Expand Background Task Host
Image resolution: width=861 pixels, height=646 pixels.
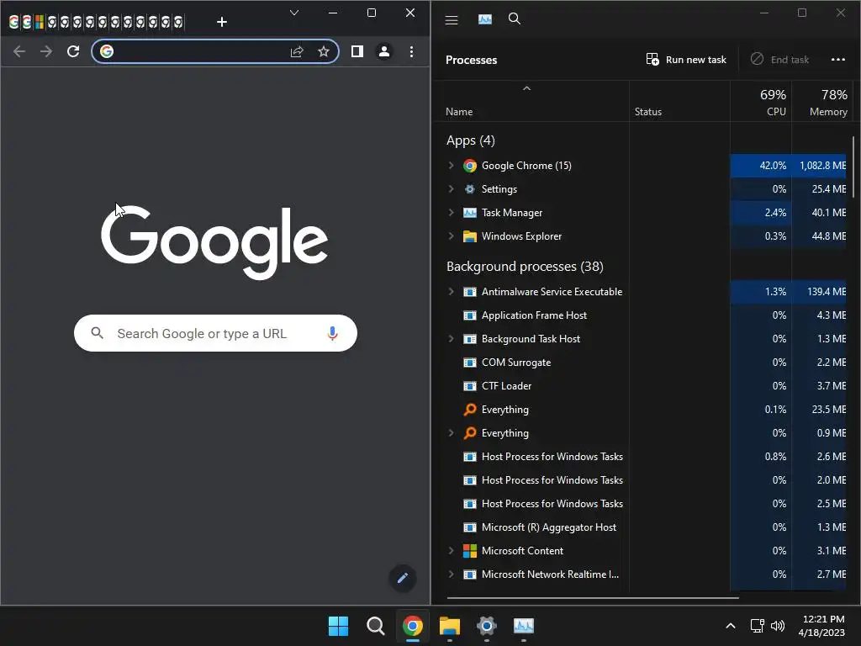pos(451,339)
